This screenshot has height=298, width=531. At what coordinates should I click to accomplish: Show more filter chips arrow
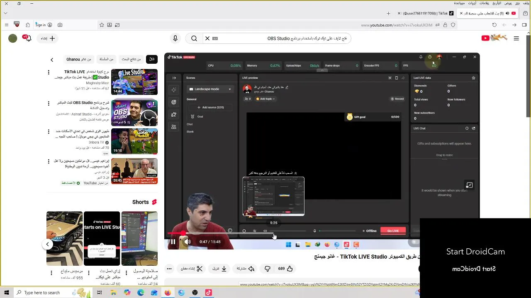click(52, 60)
